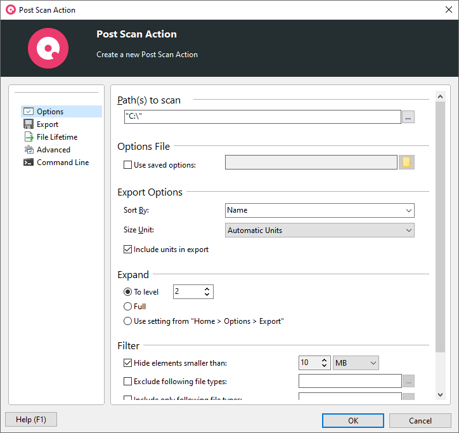
Task: Click the File Lifetime page icon
Action: [x=29, y=137]
